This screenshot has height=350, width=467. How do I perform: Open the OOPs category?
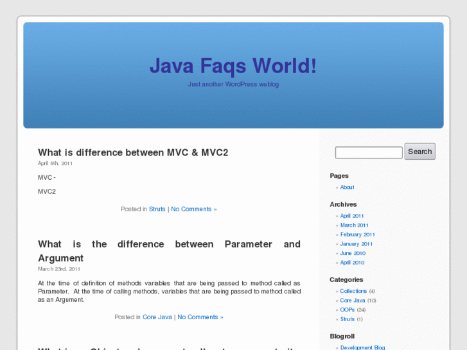click(x=348, y=310)
